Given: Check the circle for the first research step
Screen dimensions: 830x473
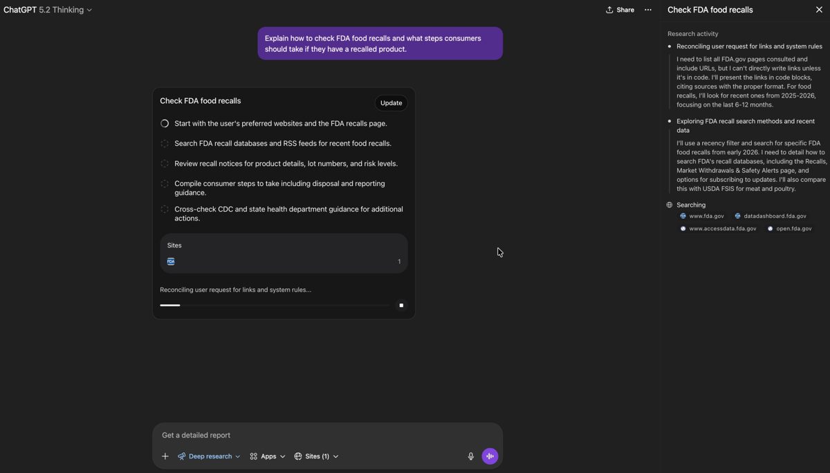Looking at the screenshot, I should pyautogui.click(x=164, y=123).
